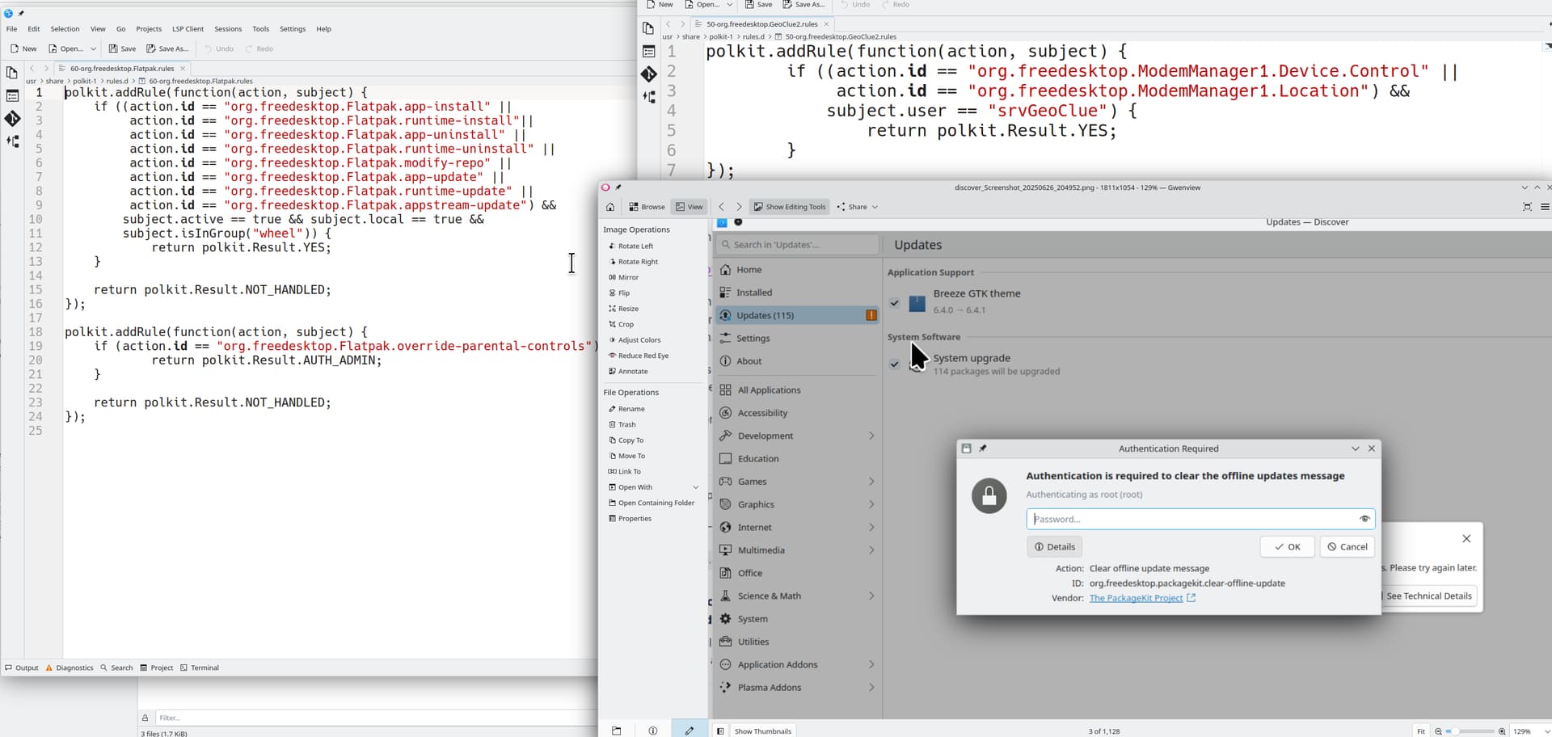Click Gwenview home start page icon

click(x=610, y=207)
